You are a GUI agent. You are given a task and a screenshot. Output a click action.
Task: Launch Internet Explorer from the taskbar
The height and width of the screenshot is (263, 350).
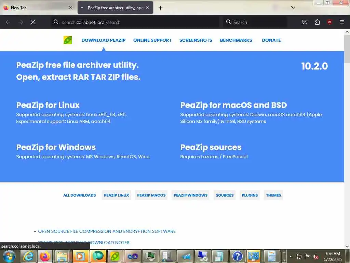click(x=28, y=256)
